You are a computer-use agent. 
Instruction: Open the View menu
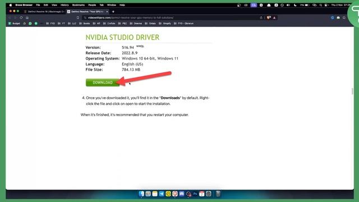click(54, 5)
